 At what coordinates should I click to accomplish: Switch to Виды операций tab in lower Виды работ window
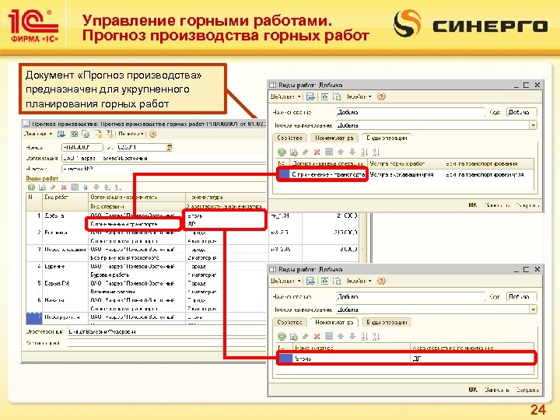387,322
